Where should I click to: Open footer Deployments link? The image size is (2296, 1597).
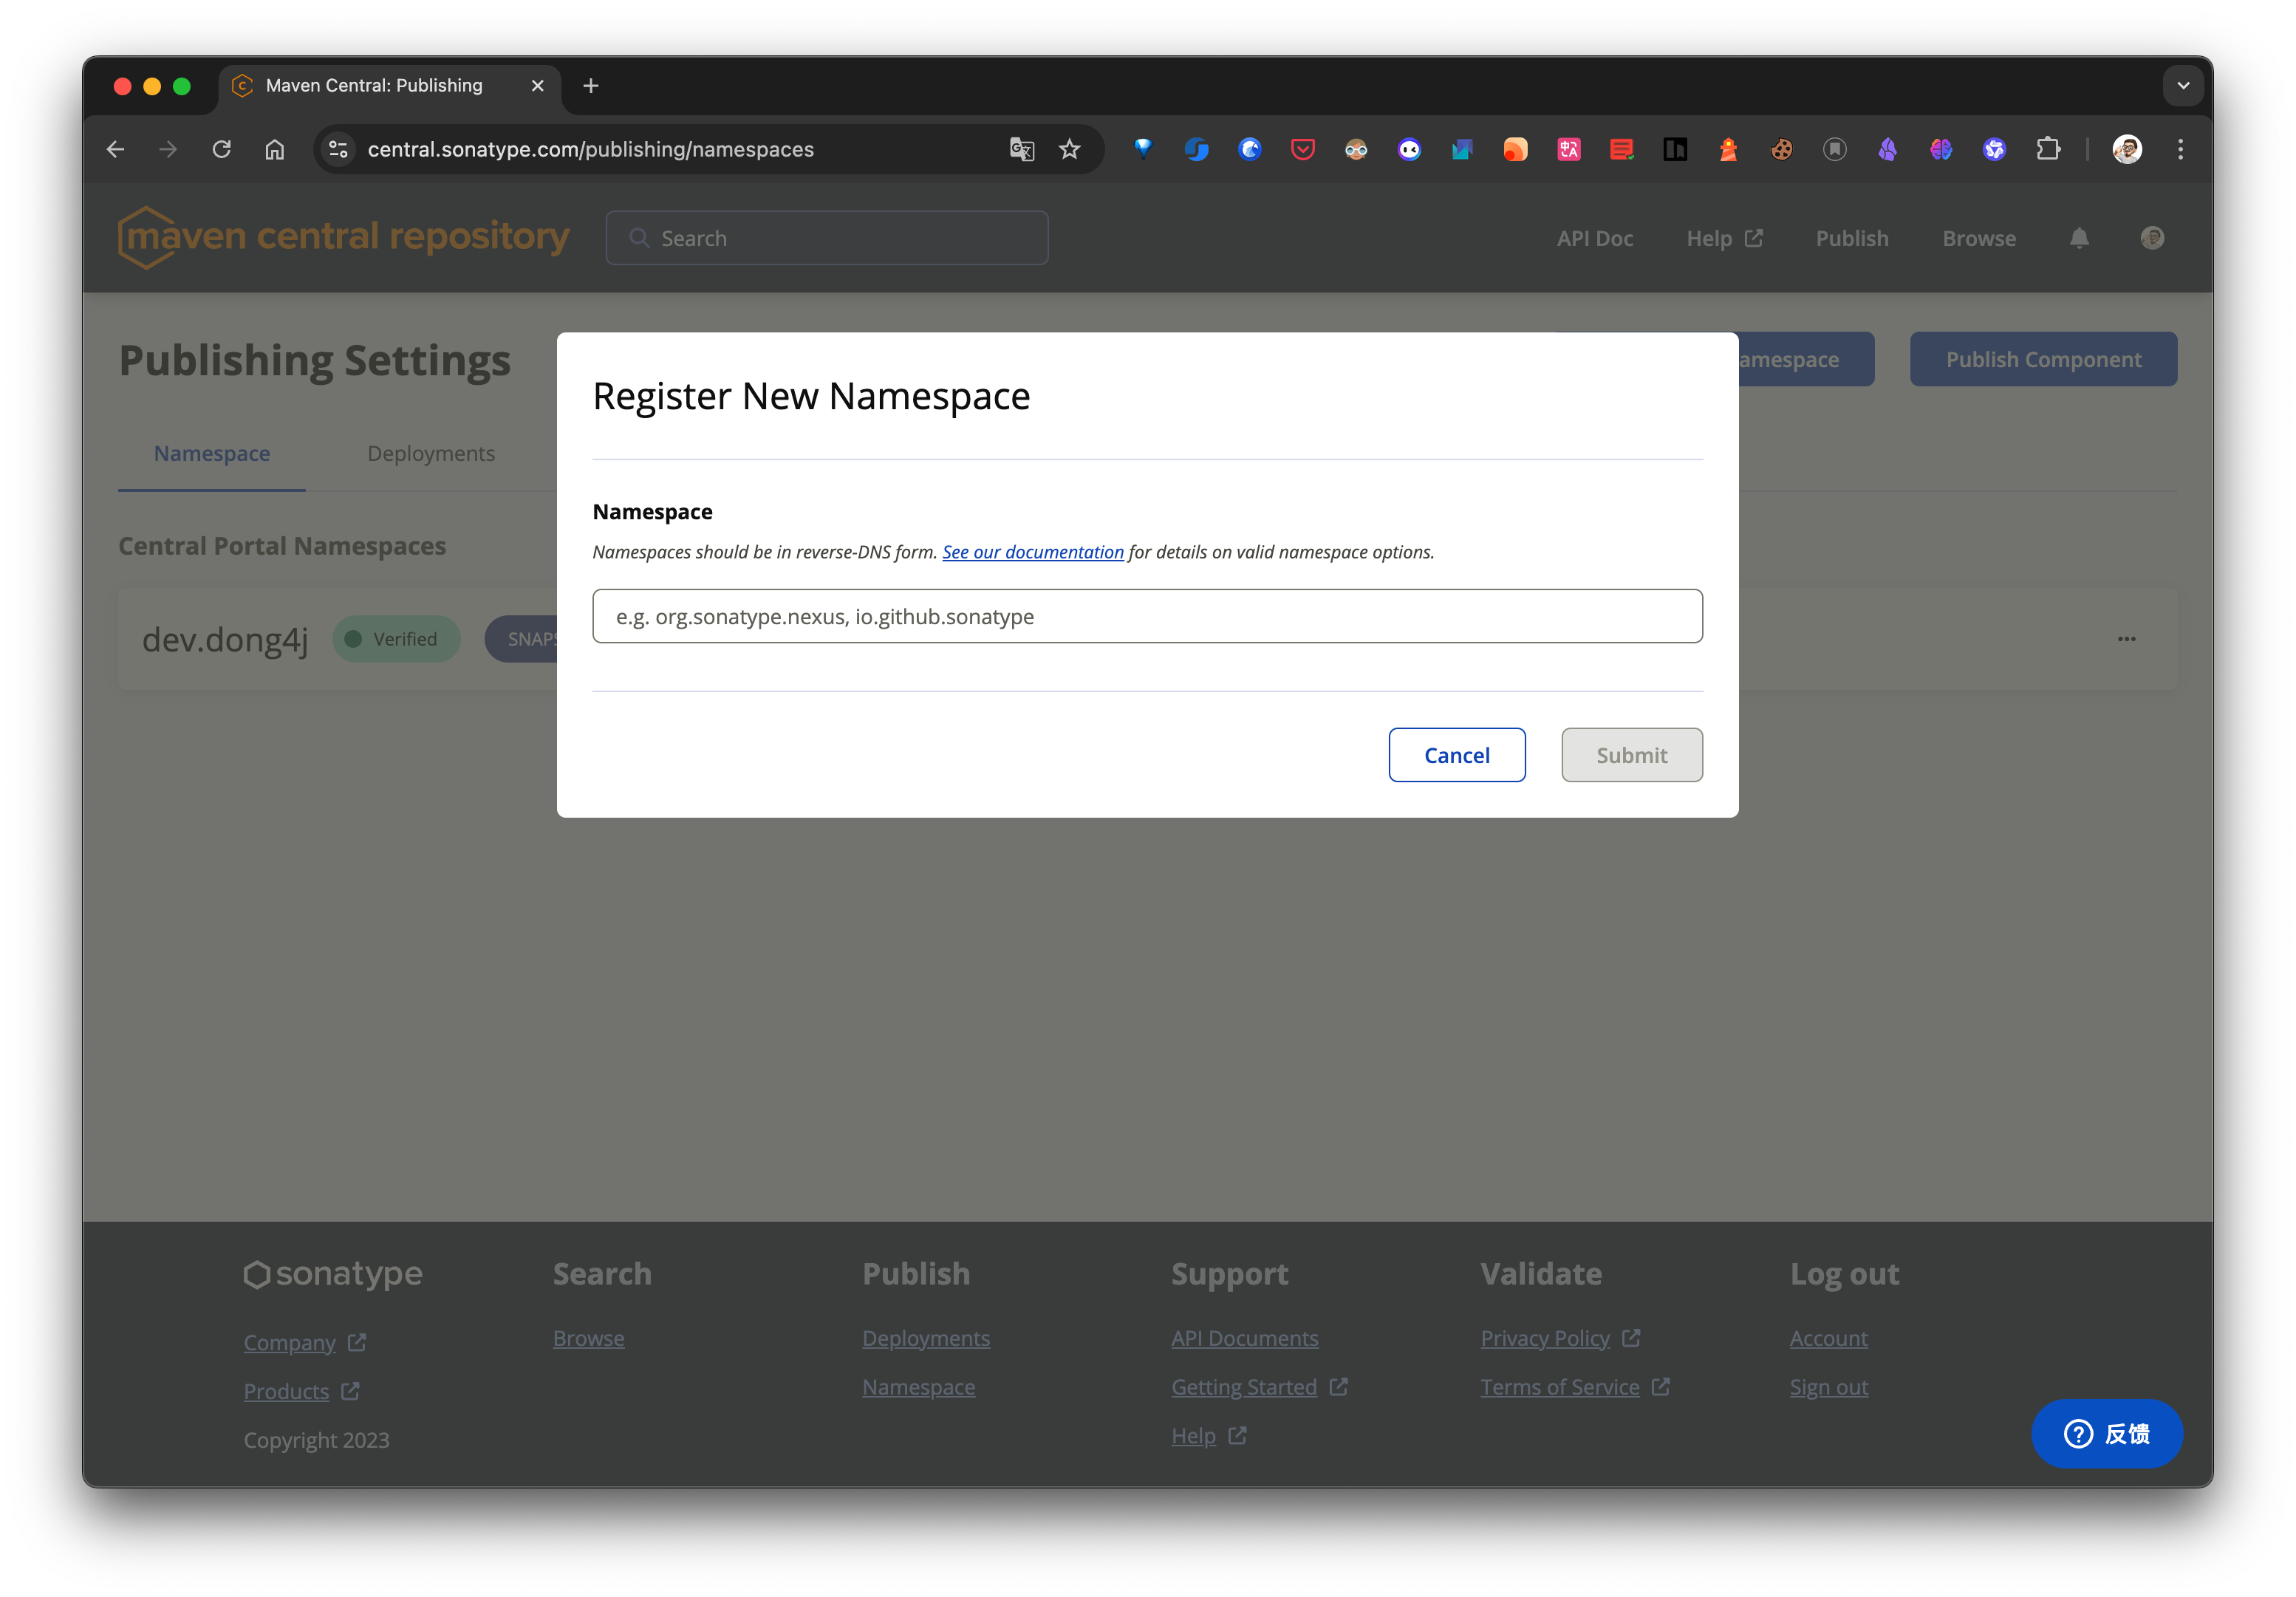pyautogui.click(x=926, y=1338)
